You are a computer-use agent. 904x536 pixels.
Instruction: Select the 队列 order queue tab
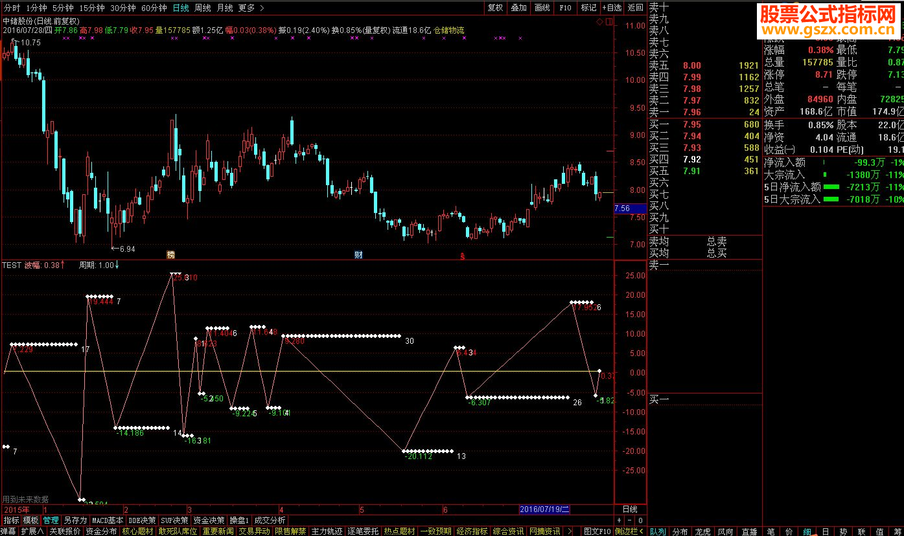[x=658, y=531]
